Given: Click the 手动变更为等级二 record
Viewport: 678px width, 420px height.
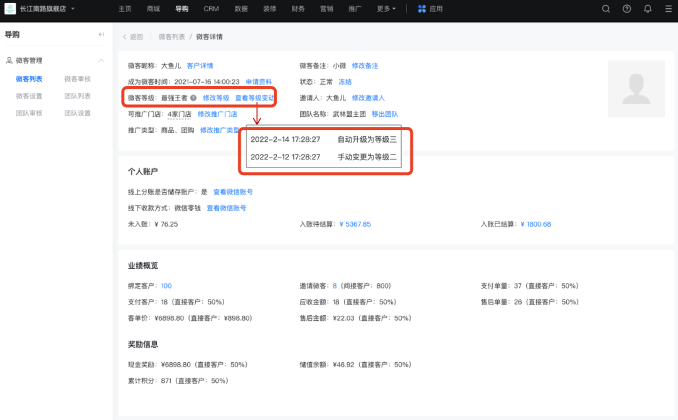Looking at the screenshot, I should pyautogui.click(x=367, y=157).
